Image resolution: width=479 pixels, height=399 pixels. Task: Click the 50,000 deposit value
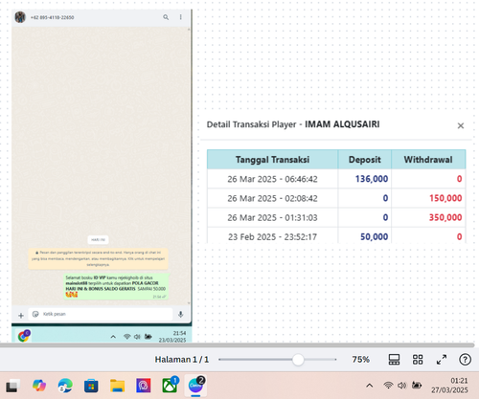point(374,236)
